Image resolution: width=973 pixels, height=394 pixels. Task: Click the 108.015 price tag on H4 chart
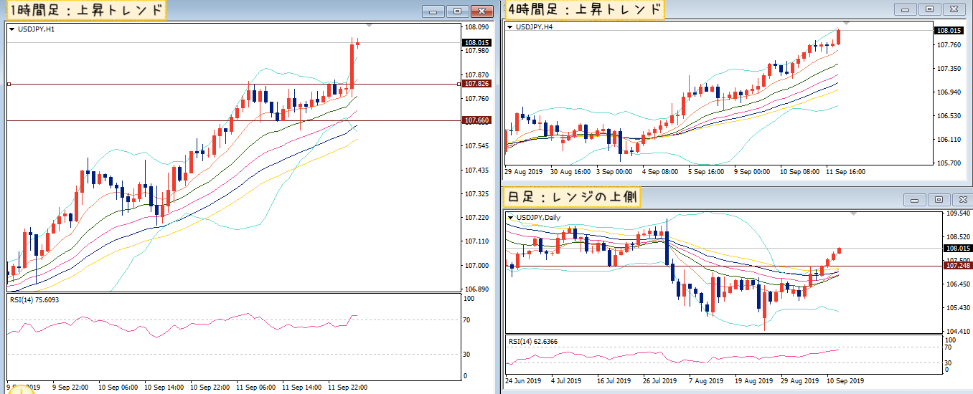pos(949,31)
